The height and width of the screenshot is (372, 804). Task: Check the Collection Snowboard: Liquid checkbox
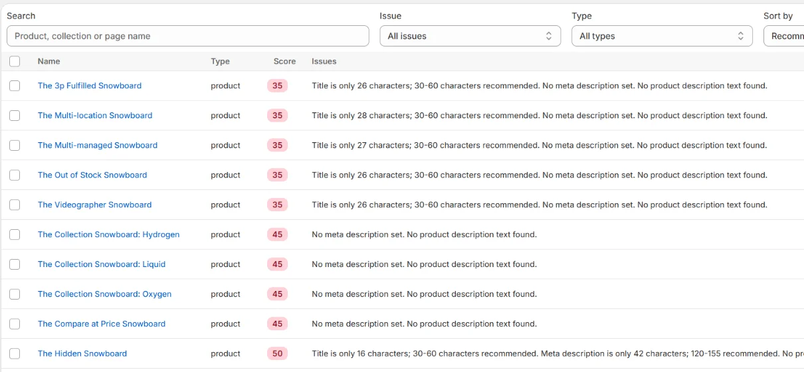(15, 264)
